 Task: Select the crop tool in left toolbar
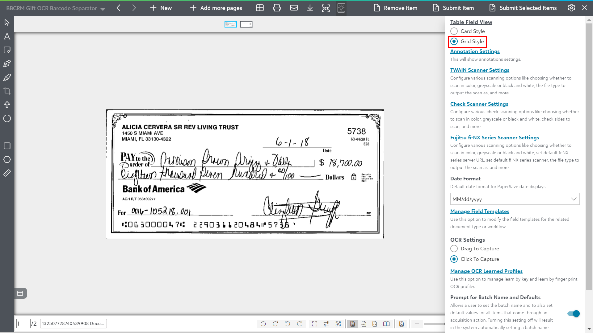[x=7, y=91]
